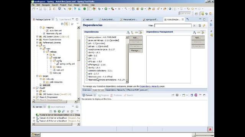The width and height of the screenshot is (245, 137).
Task: Select the mysql-connector-java : 5.1.37 dependency
Action: coord(101,49)
